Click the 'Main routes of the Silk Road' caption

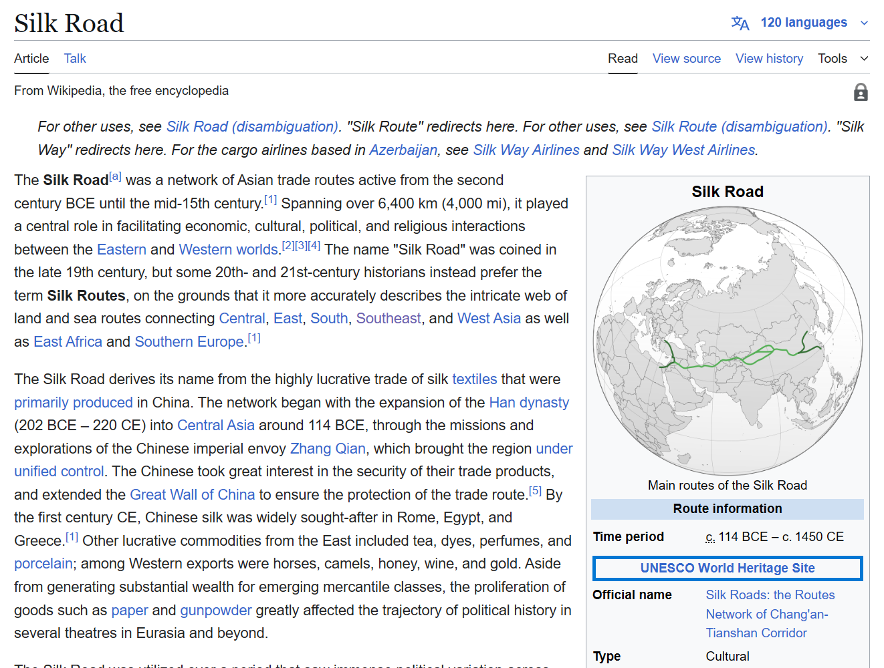[x=728, y=486]
